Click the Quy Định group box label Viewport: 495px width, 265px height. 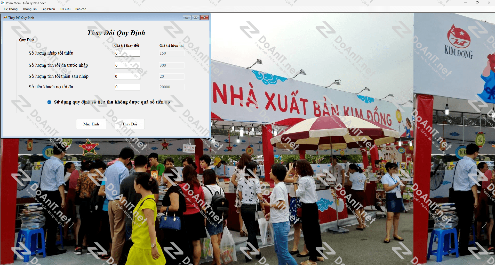[27, 40]
